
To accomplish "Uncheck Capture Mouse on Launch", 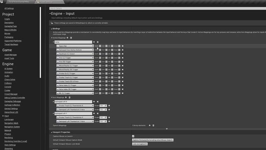I will coord(133,136).
